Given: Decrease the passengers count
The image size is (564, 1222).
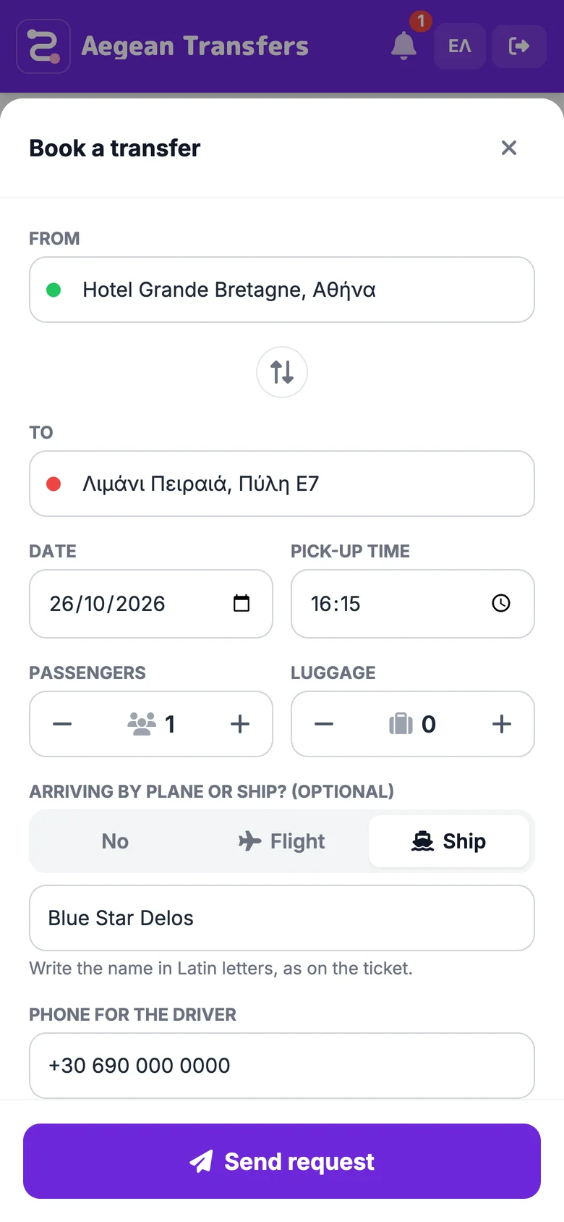Looking at the screenshot, I should [62, 724].
